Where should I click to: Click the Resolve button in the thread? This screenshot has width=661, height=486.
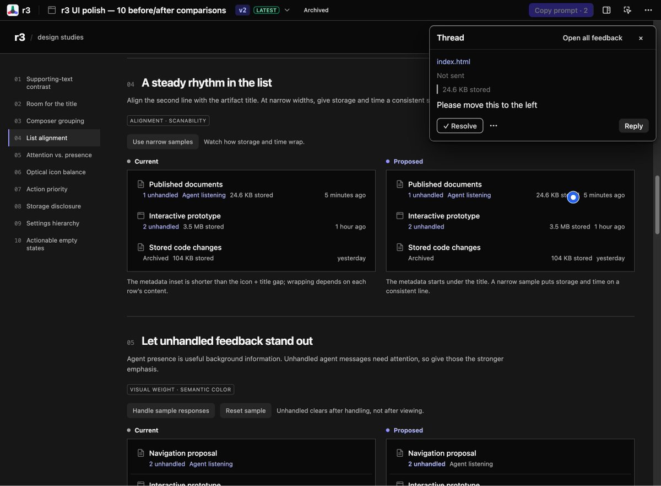(x=460, y=126)
